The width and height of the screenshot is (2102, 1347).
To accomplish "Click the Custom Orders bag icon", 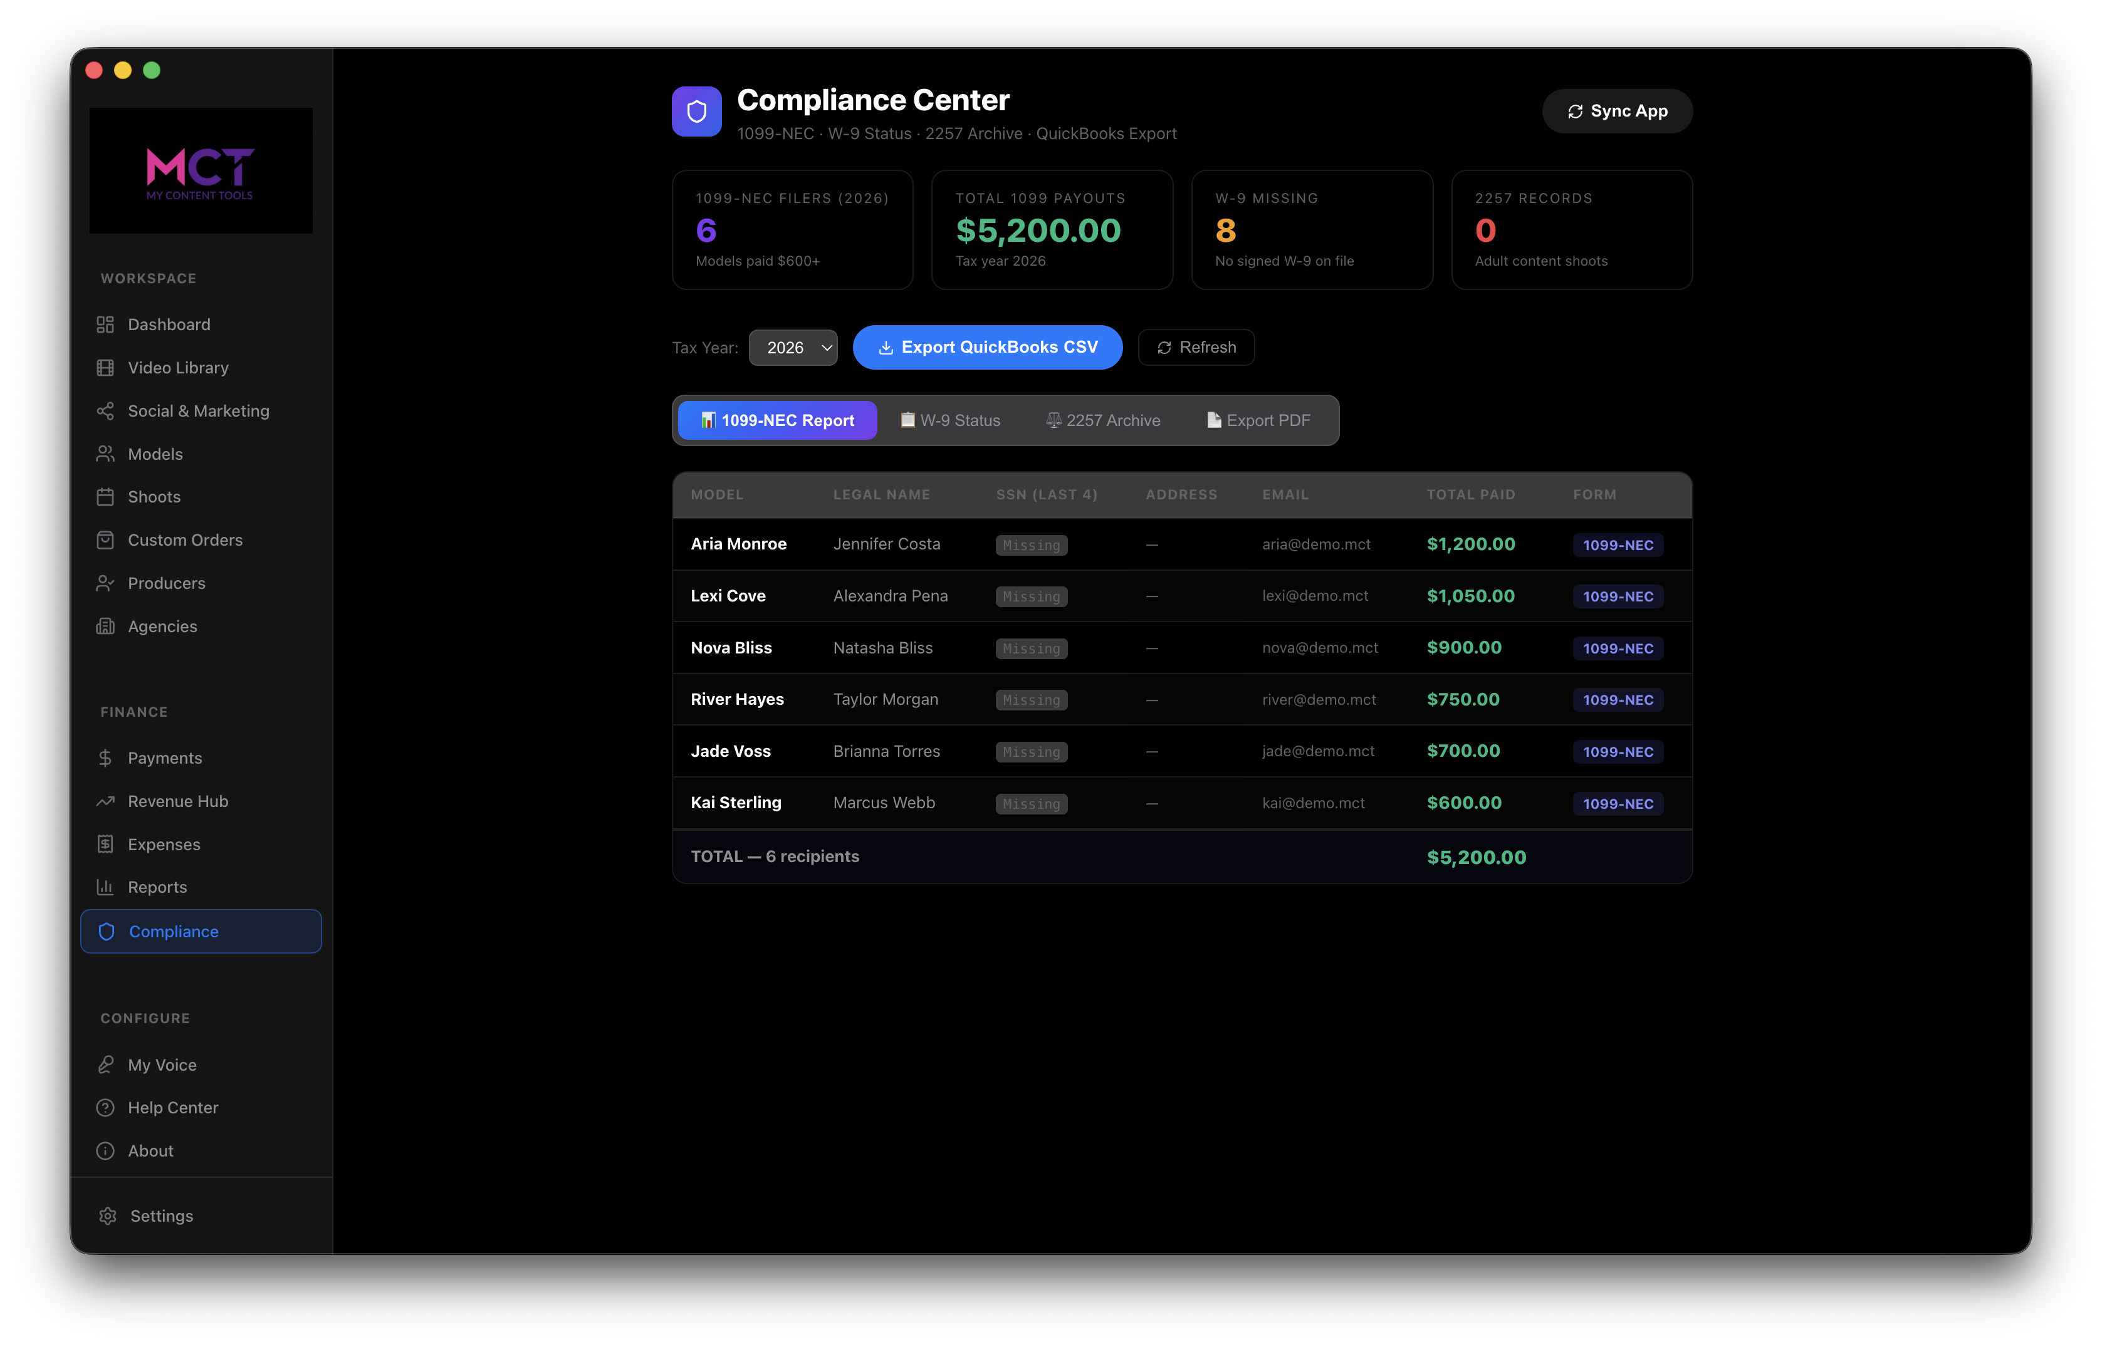I will 105,539.
